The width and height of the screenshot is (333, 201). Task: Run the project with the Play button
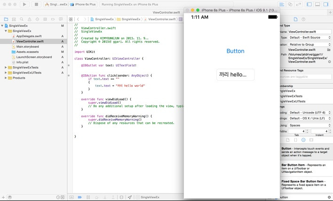click(x=24, y=4)
